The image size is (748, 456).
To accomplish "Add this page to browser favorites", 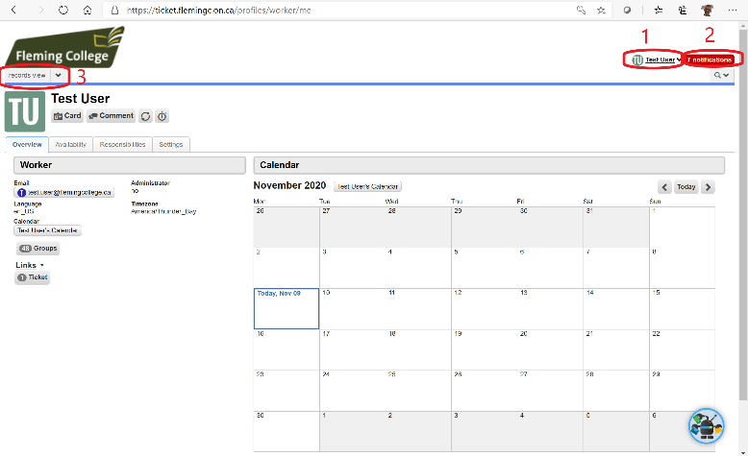I will 601,10.
